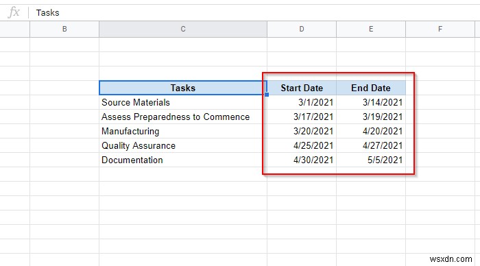Click the Quality Assurance cell
This screenshot has height=266, width=480.
coord(183,145)
